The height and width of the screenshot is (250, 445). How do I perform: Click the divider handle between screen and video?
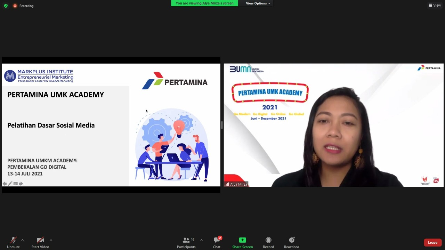222,125
